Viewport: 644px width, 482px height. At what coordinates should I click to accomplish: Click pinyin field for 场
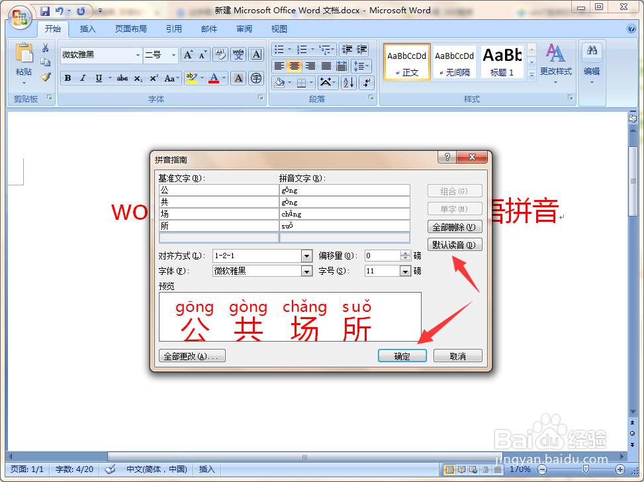[x=345, y=214]
